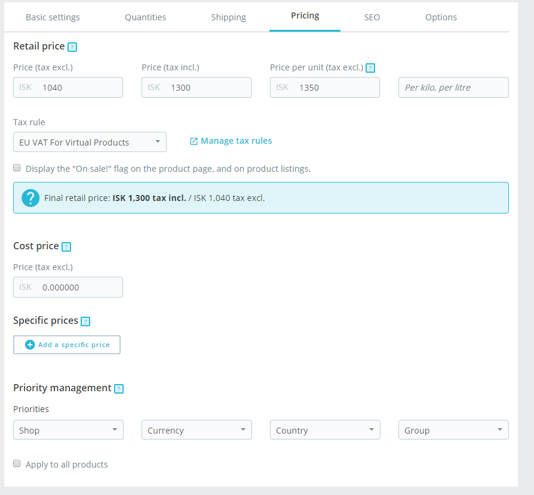The image size is (534, 495).
Task: Click the "Apply to all products" label text
Action: pos(67,465)
